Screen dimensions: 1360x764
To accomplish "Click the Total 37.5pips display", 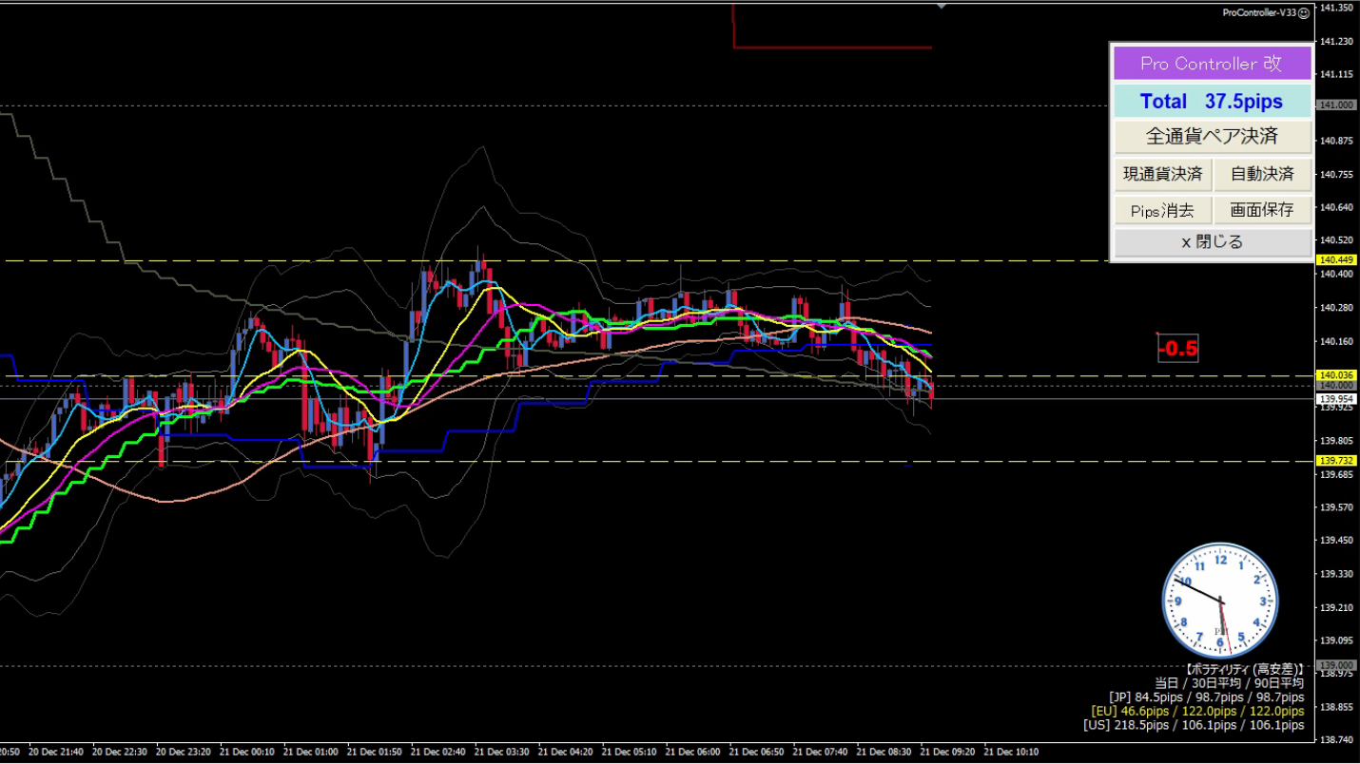I will pyautogui.click(x=1213, y=101).
